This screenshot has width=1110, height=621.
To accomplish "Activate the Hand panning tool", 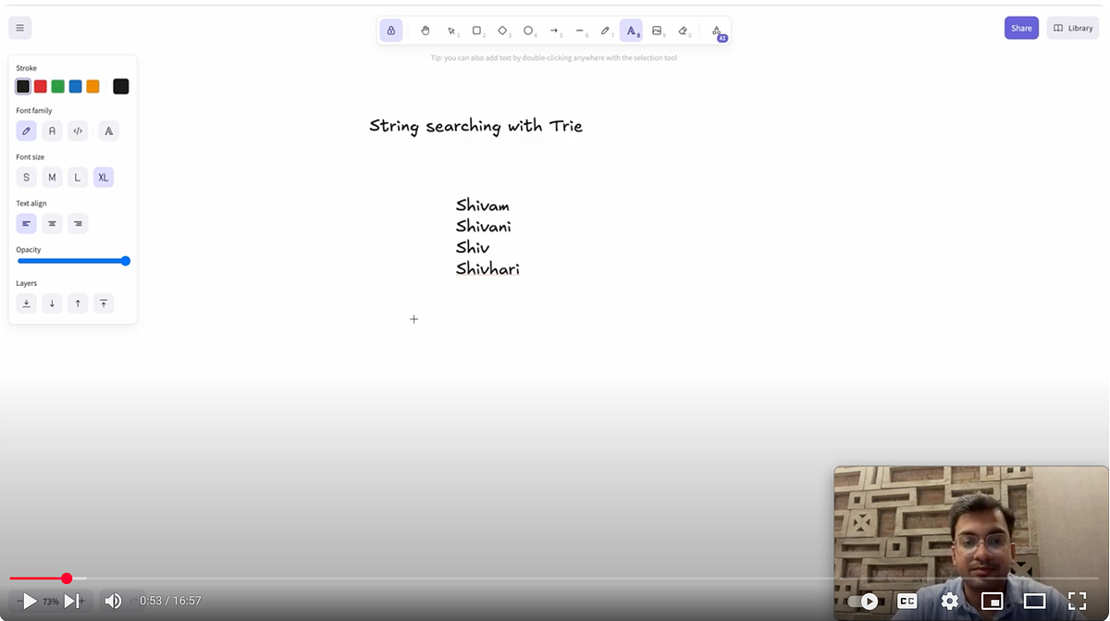I will pos(425,30).
